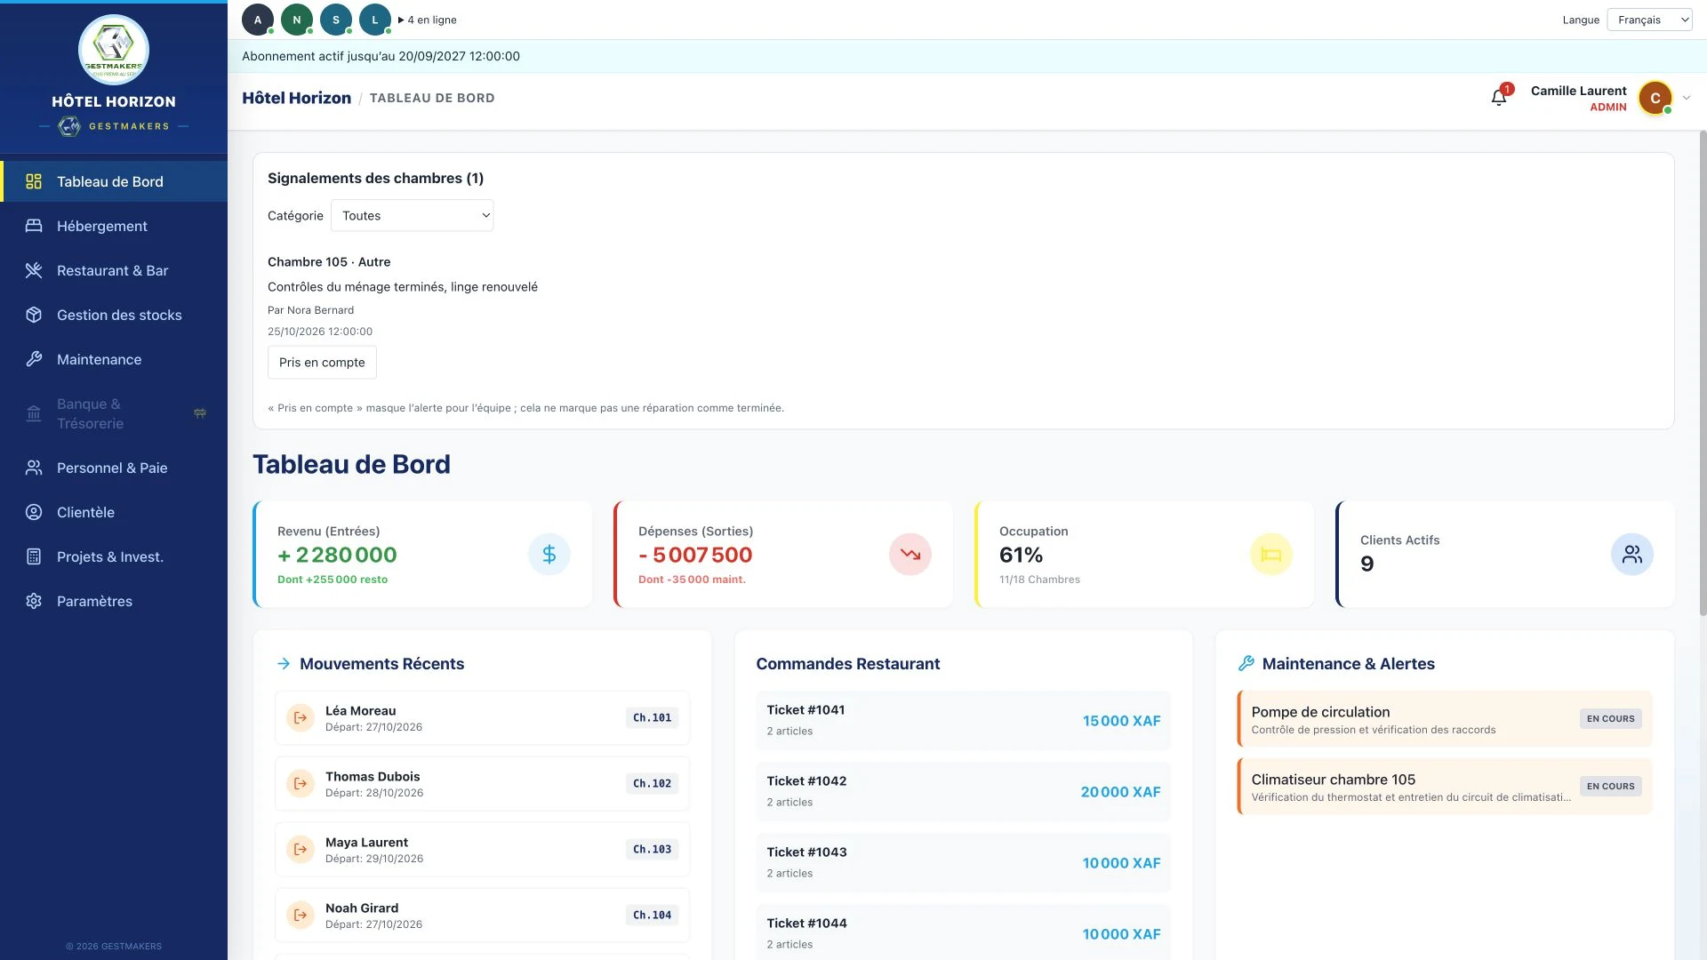Screen dimensions: 1707x960
Task: Click the Hôtel Horizon breadcrumb link
Action: [x=296, y=98]
